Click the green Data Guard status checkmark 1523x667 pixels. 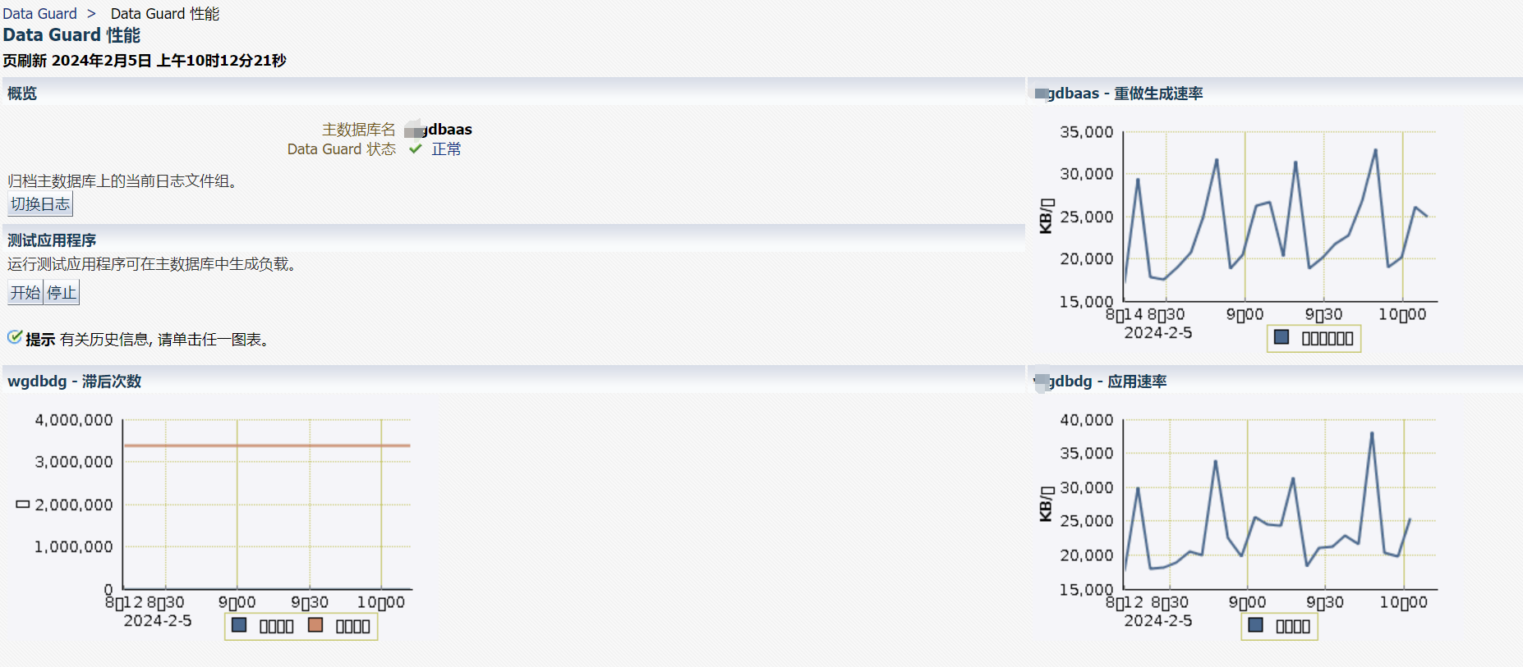[416, 148]
